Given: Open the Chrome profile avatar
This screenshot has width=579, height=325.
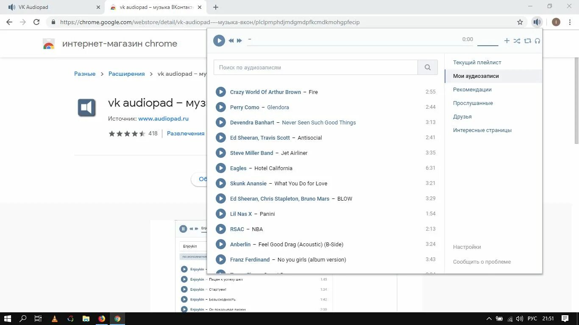Looking at the screenshot, I should pos(556,22).
